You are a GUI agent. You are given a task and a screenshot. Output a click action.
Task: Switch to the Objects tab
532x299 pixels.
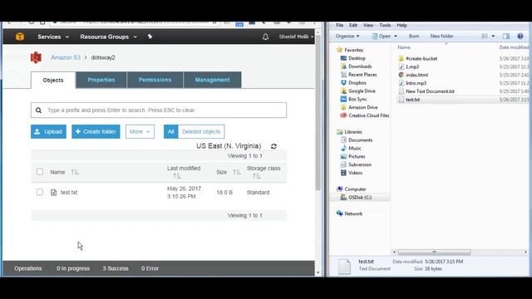(x=53, y=81)
